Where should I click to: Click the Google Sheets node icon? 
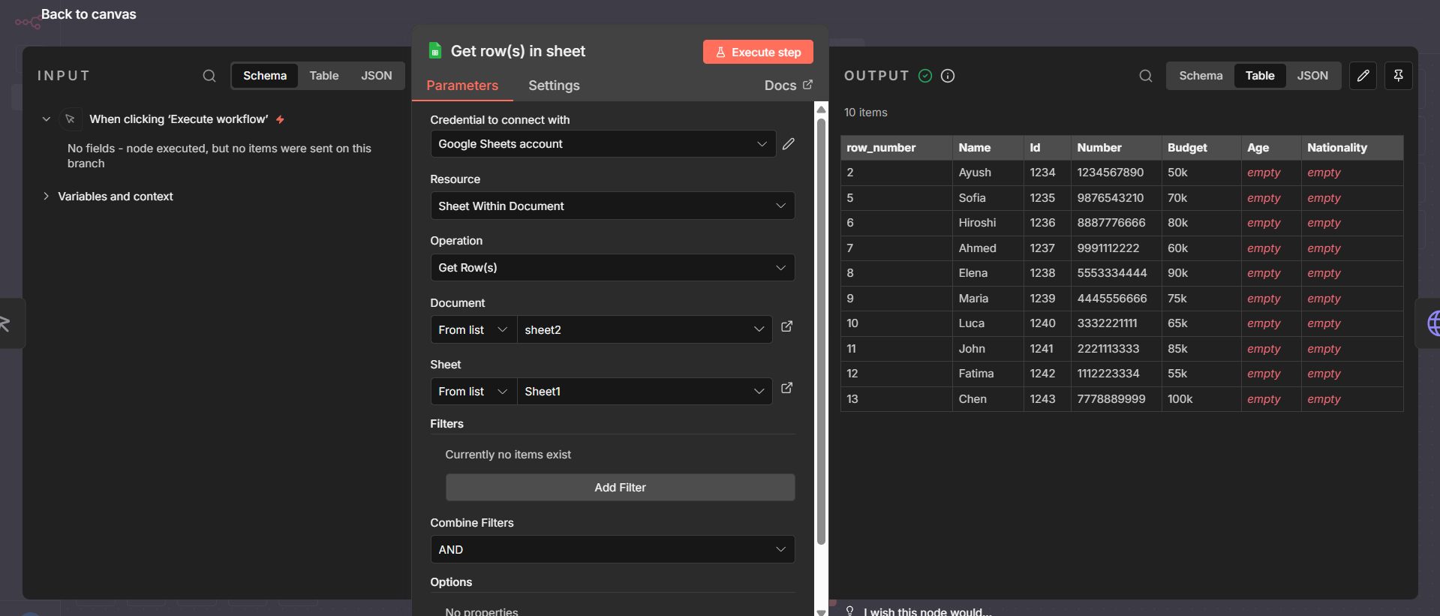(x=435, y=51)
